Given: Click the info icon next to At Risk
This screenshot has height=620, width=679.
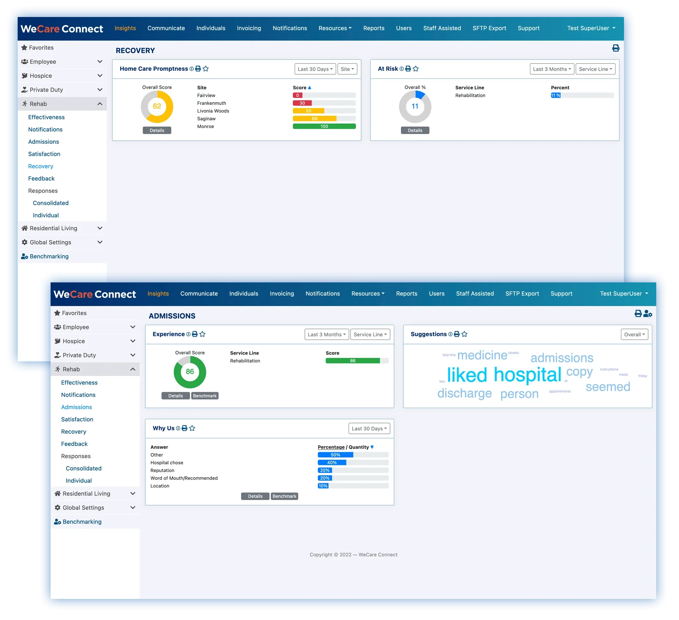Looking at the screenshot, I should (402, 69).
